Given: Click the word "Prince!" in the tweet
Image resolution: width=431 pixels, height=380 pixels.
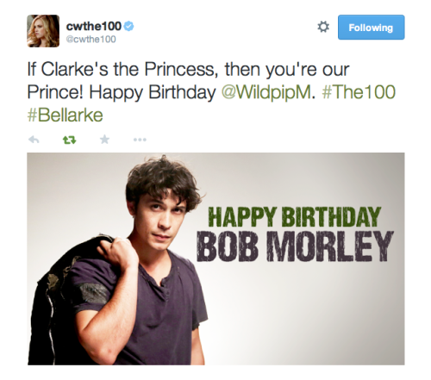Looking at the screenshot, I should (x=55, y=92).
